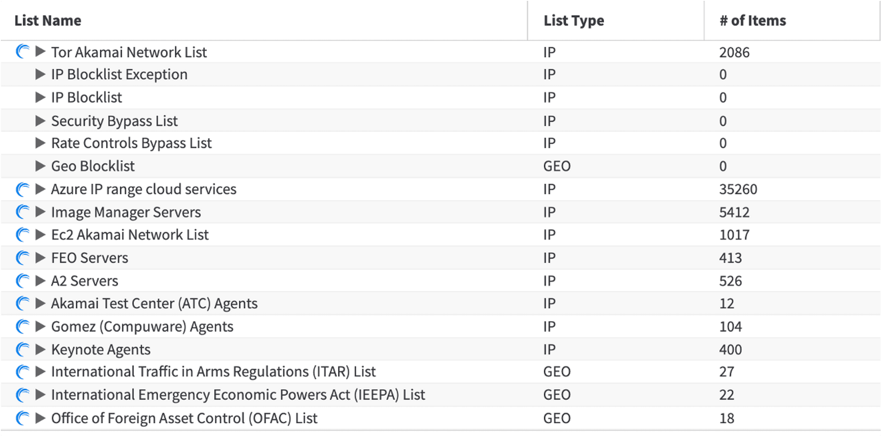Expand the Security Bypass List row

pyautogui.click(x=40, y=121)
